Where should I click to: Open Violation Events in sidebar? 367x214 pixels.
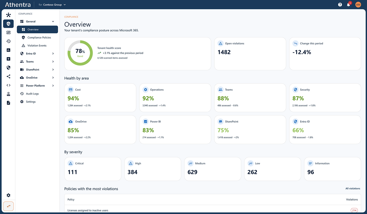click(37, 46)
